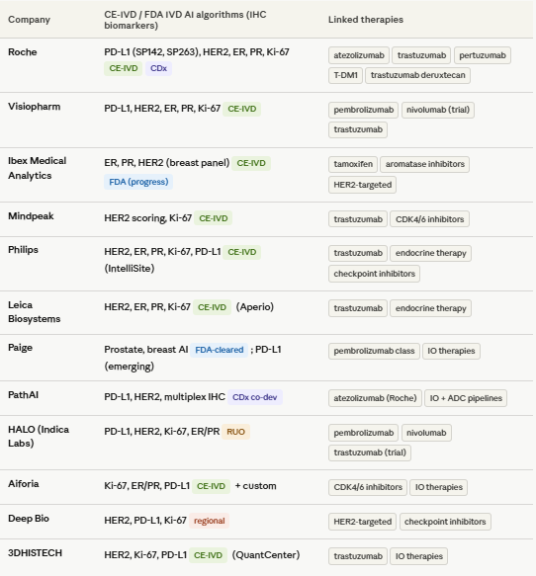Click the pembrolizumab class tag

[x=374, y=351]
